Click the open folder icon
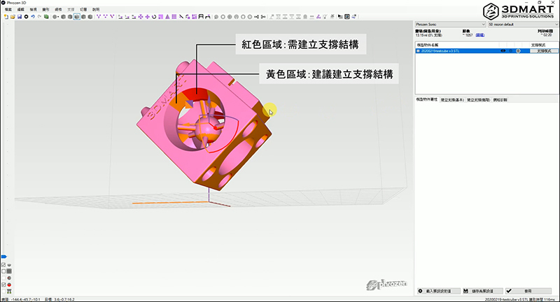 13,16
